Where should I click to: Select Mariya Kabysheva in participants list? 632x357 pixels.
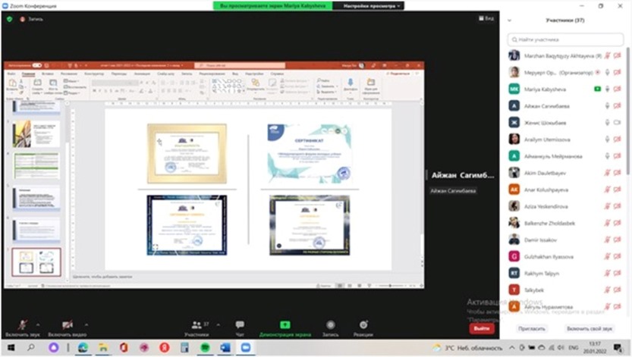point(546,89)
